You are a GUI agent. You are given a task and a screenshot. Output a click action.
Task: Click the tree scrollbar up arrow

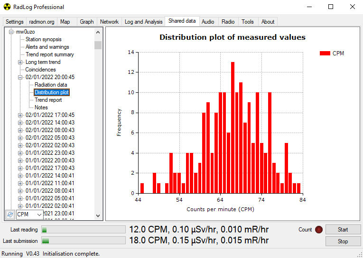(x=98, y=32)
